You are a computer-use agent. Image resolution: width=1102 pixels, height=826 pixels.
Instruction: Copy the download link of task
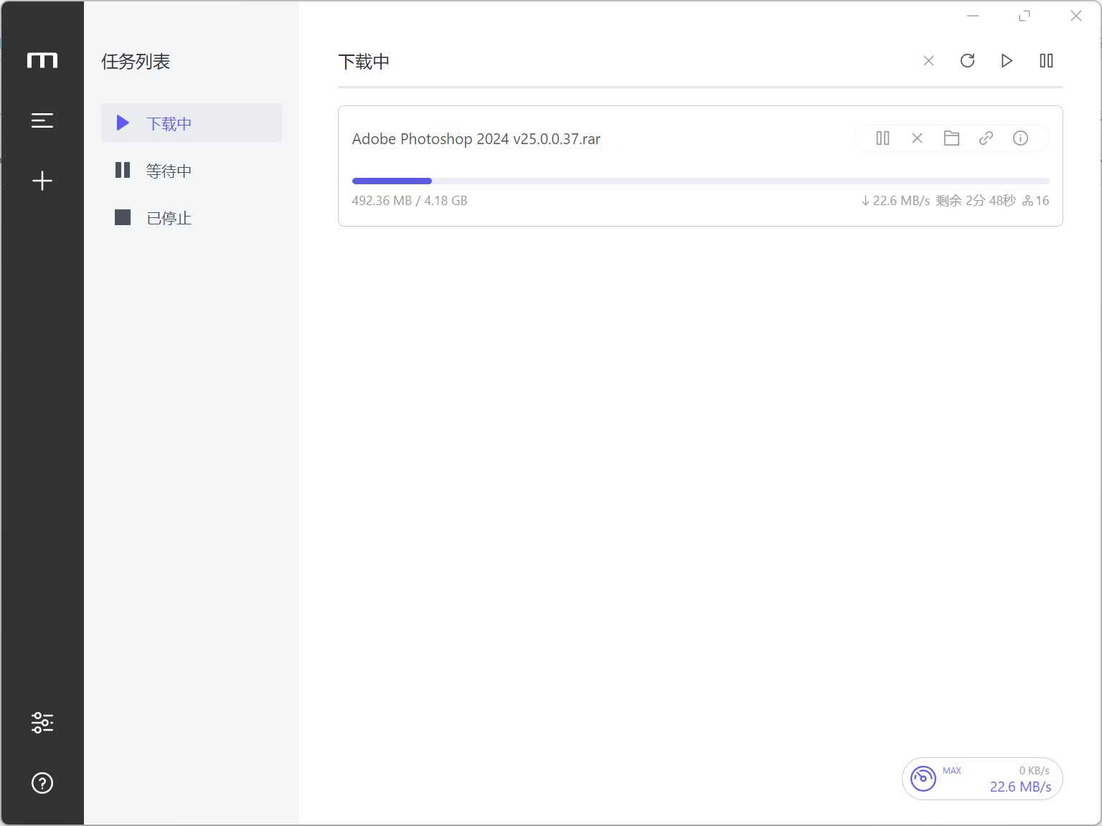[986, 138]
